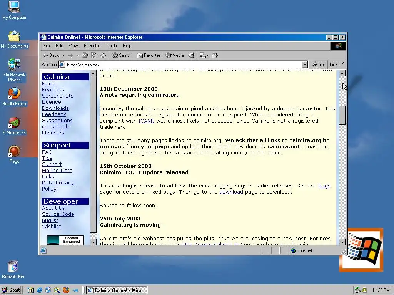Viewport: 394px width, 295px height.
Task: Open the Favorites menu
Action: pos(92,46)
